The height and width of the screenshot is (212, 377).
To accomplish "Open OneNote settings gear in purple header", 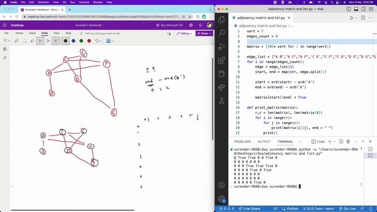I will (191, 25).
